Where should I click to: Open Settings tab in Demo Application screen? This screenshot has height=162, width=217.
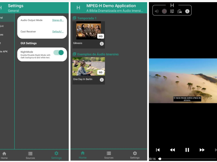[135, 155]
